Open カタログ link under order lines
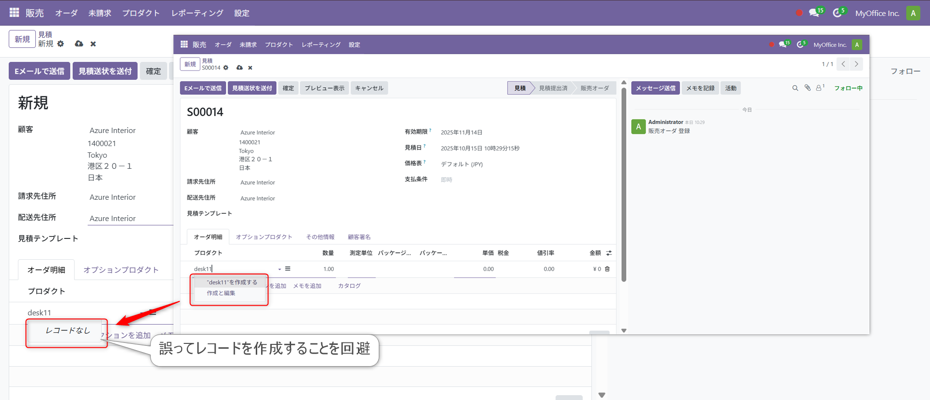The image size is (930, 400). point(349,286)
